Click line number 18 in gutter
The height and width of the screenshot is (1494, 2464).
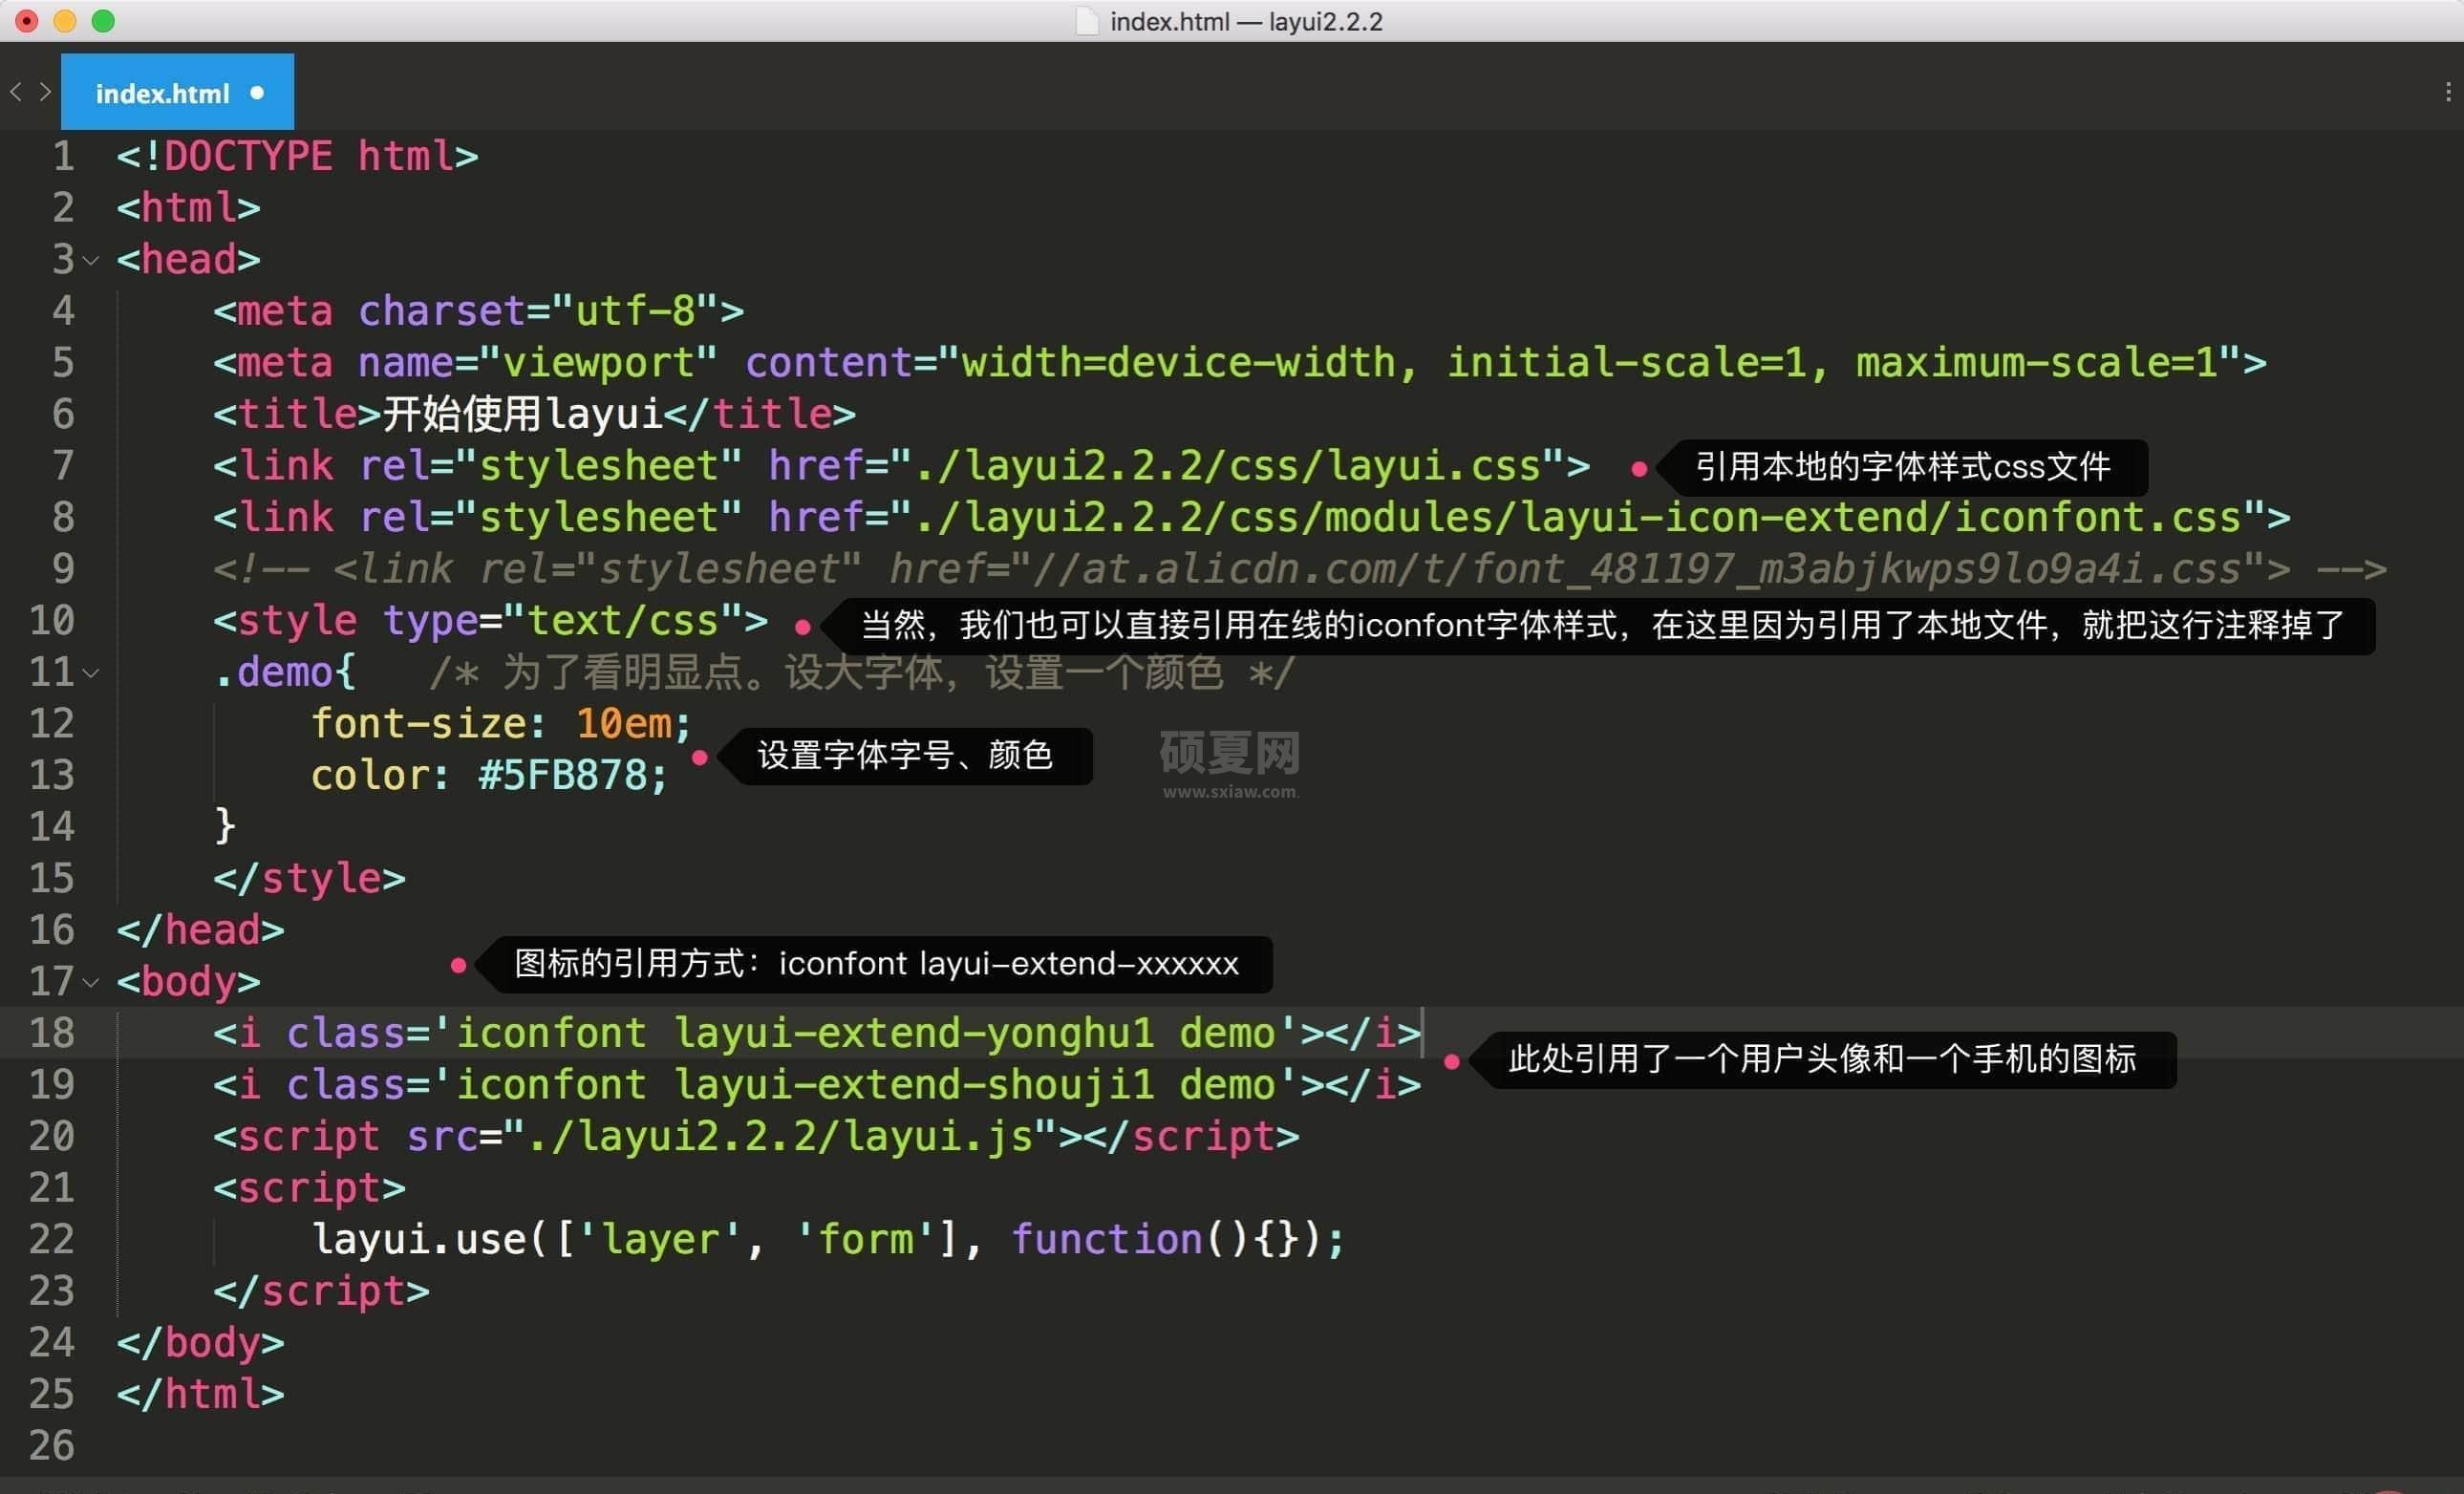52,1032
